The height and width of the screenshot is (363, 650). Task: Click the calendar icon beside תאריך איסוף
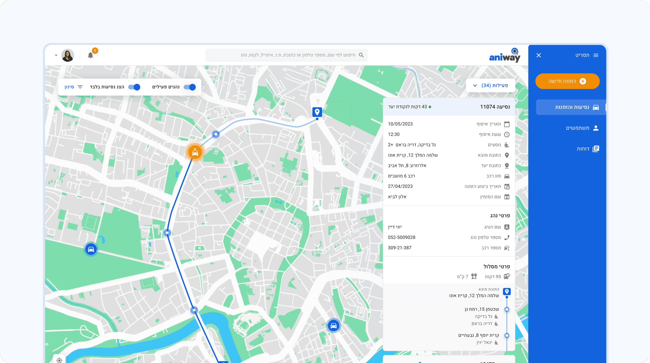pyautogui.click(x=507, y=124)
